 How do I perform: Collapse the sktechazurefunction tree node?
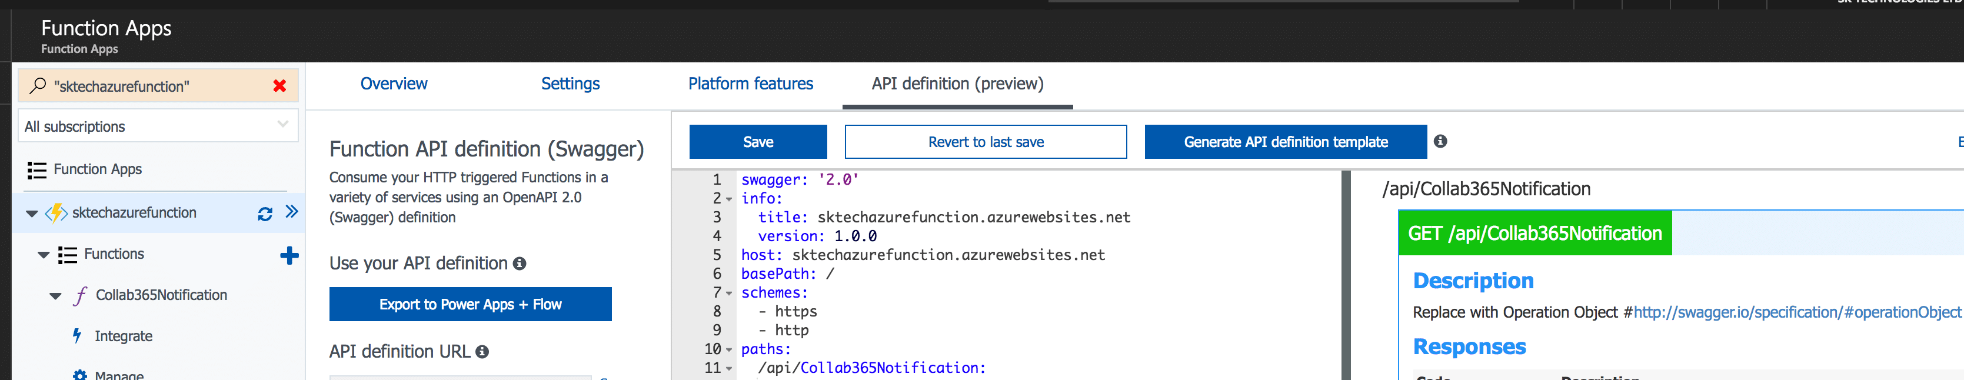click(x=31, y=214)
